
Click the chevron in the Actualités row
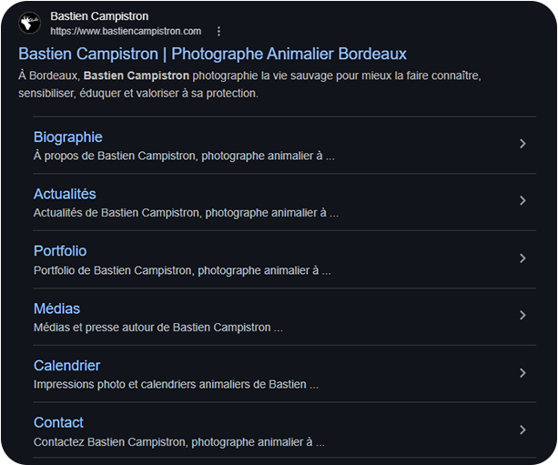[522, 201]
